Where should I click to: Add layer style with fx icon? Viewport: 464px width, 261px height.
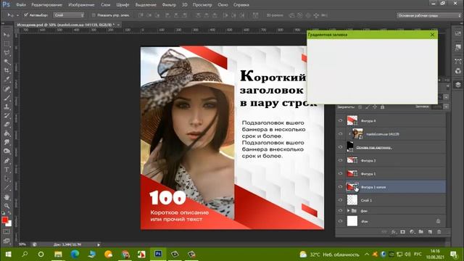[x=394, y=232]
